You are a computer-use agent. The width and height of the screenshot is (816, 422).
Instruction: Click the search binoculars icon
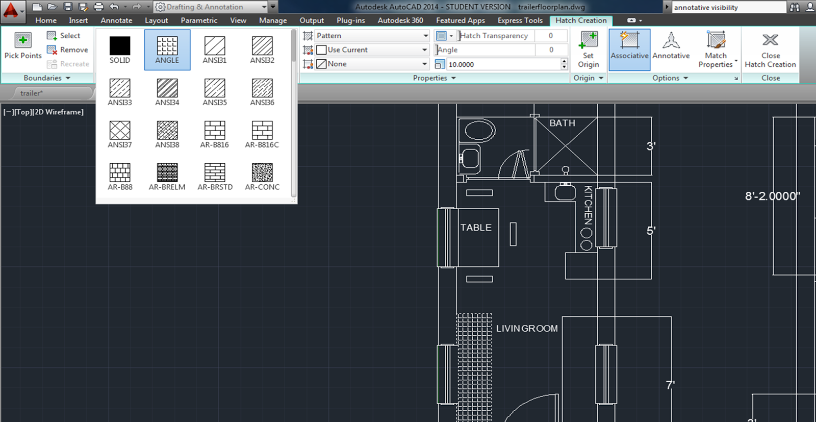coord(795,7)
